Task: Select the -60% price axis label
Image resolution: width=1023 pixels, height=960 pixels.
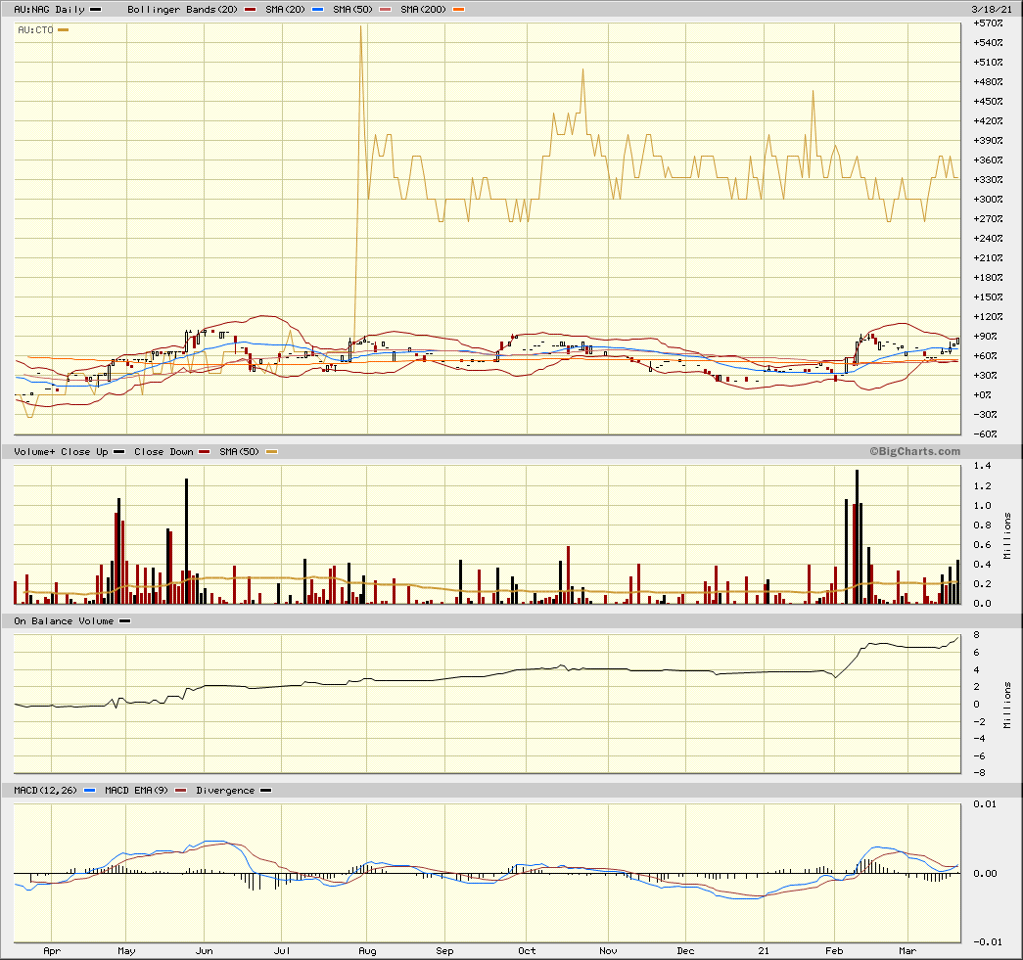Action: 985,434
